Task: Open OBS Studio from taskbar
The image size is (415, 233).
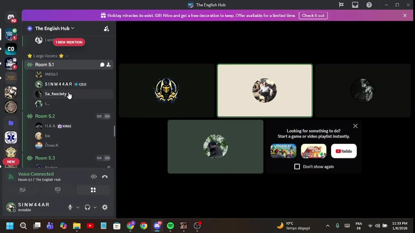Action: point(197,226)
